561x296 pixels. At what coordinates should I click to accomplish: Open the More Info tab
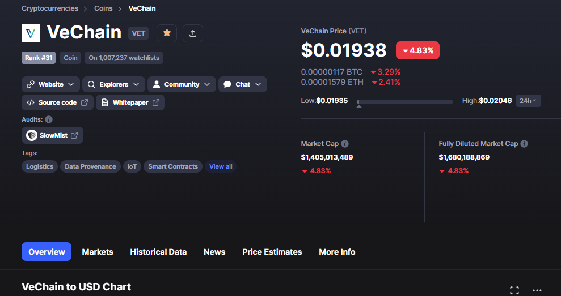pyautogui.click(x=337, y=252)
